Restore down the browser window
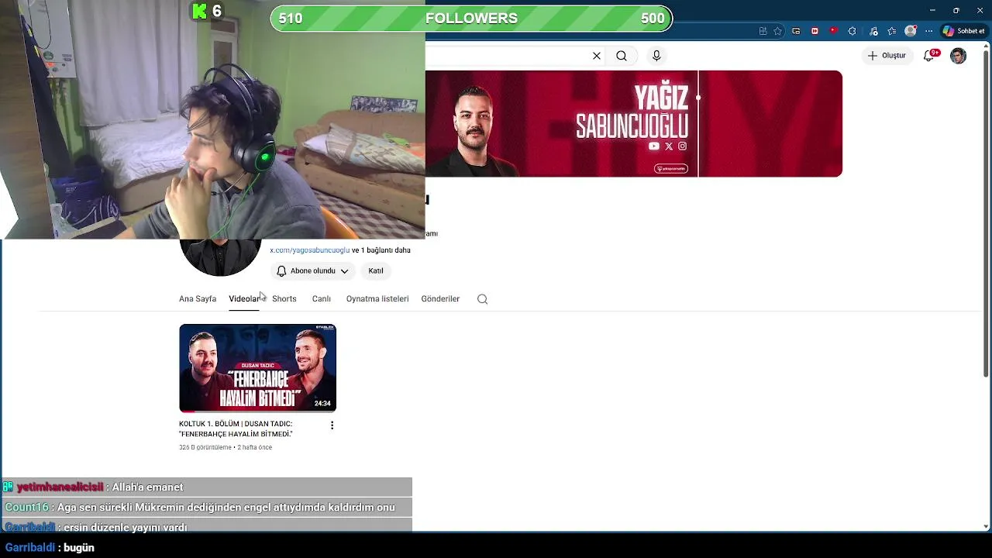The width and height of the screenshot is (992, 558). click(956, 10)
